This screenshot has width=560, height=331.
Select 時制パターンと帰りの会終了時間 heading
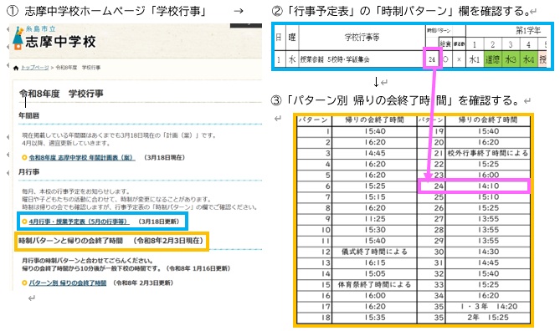70,241
